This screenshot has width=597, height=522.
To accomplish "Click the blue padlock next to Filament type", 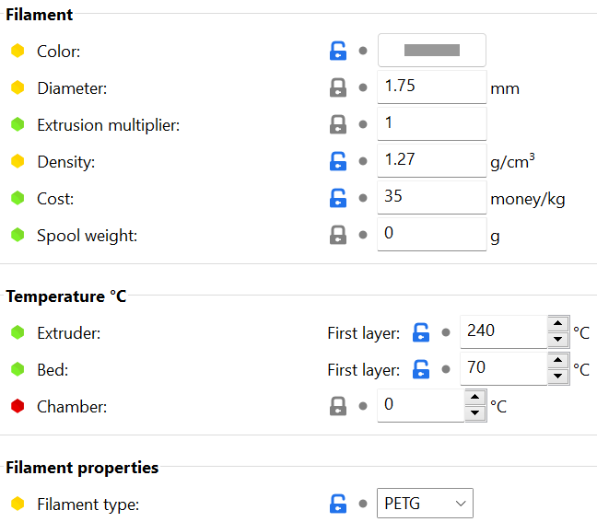I will (x=338, y=504).
